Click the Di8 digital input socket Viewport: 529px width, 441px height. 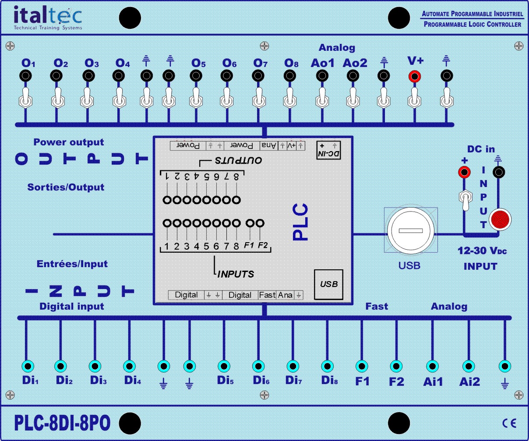click(327, 366)
